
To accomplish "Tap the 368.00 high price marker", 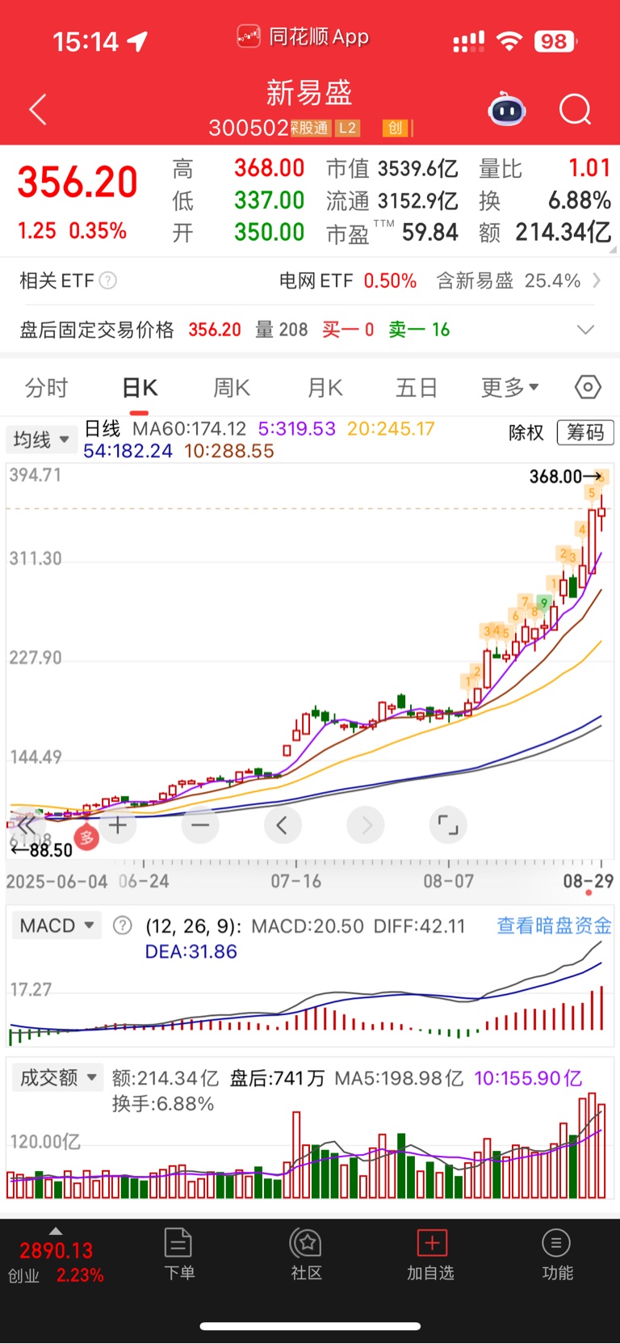I will coord(565,477).
